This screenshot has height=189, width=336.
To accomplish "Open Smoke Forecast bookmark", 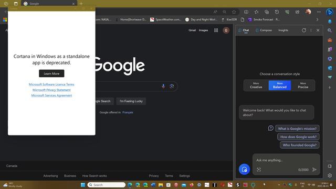I will 264,19.
